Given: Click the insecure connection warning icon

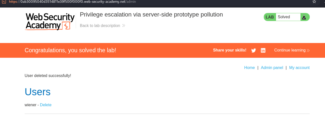Looking at the screenshot, I should [x=4, y=2].
